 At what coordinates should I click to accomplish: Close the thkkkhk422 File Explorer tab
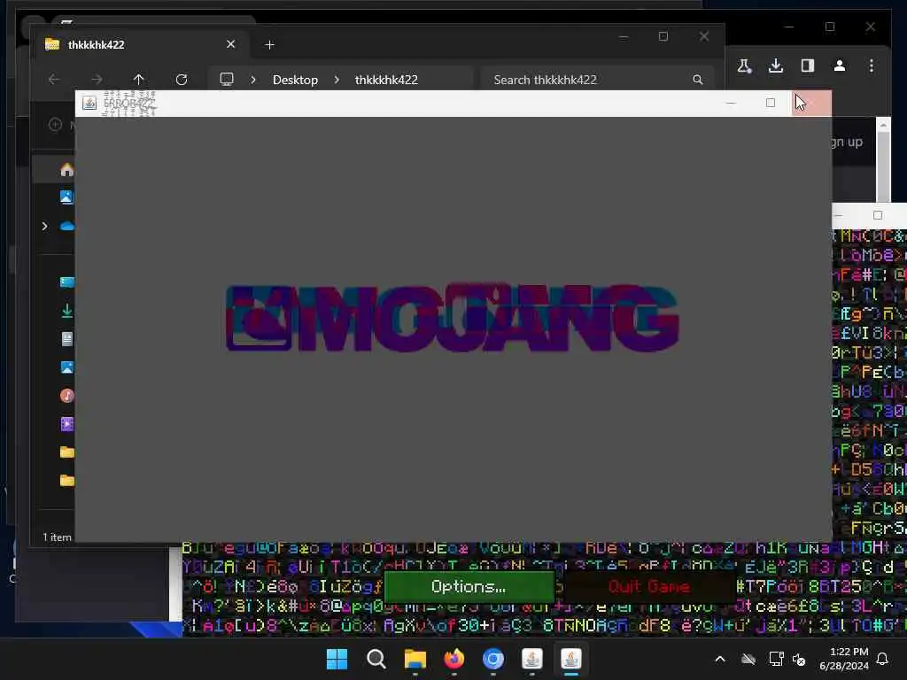point(231,44)
